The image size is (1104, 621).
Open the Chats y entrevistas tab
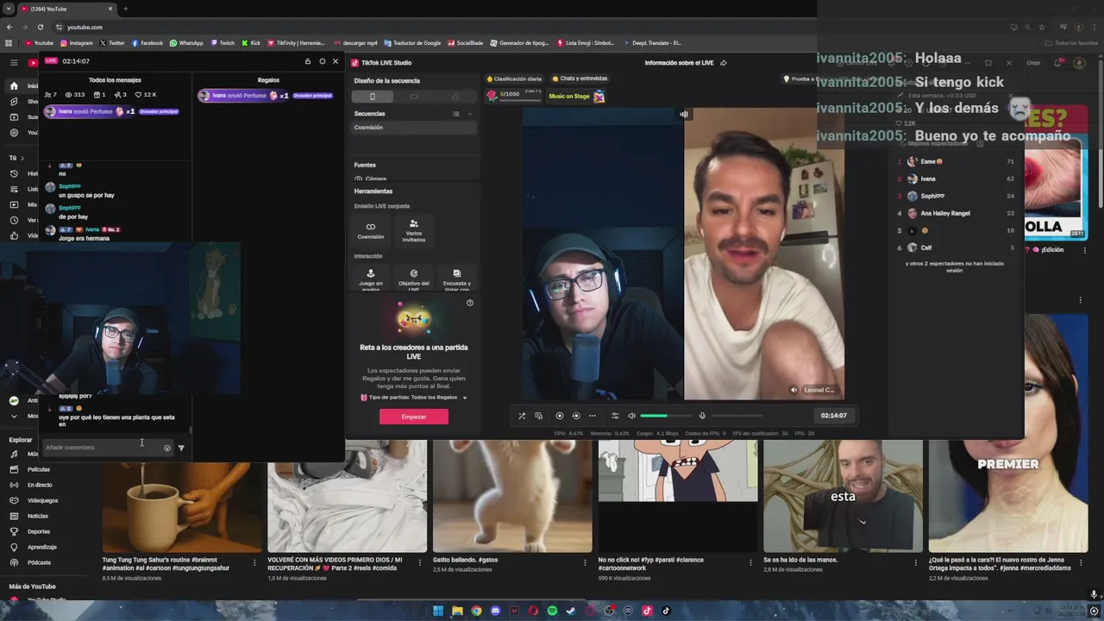pyautogui.click(x=580, y=78)
